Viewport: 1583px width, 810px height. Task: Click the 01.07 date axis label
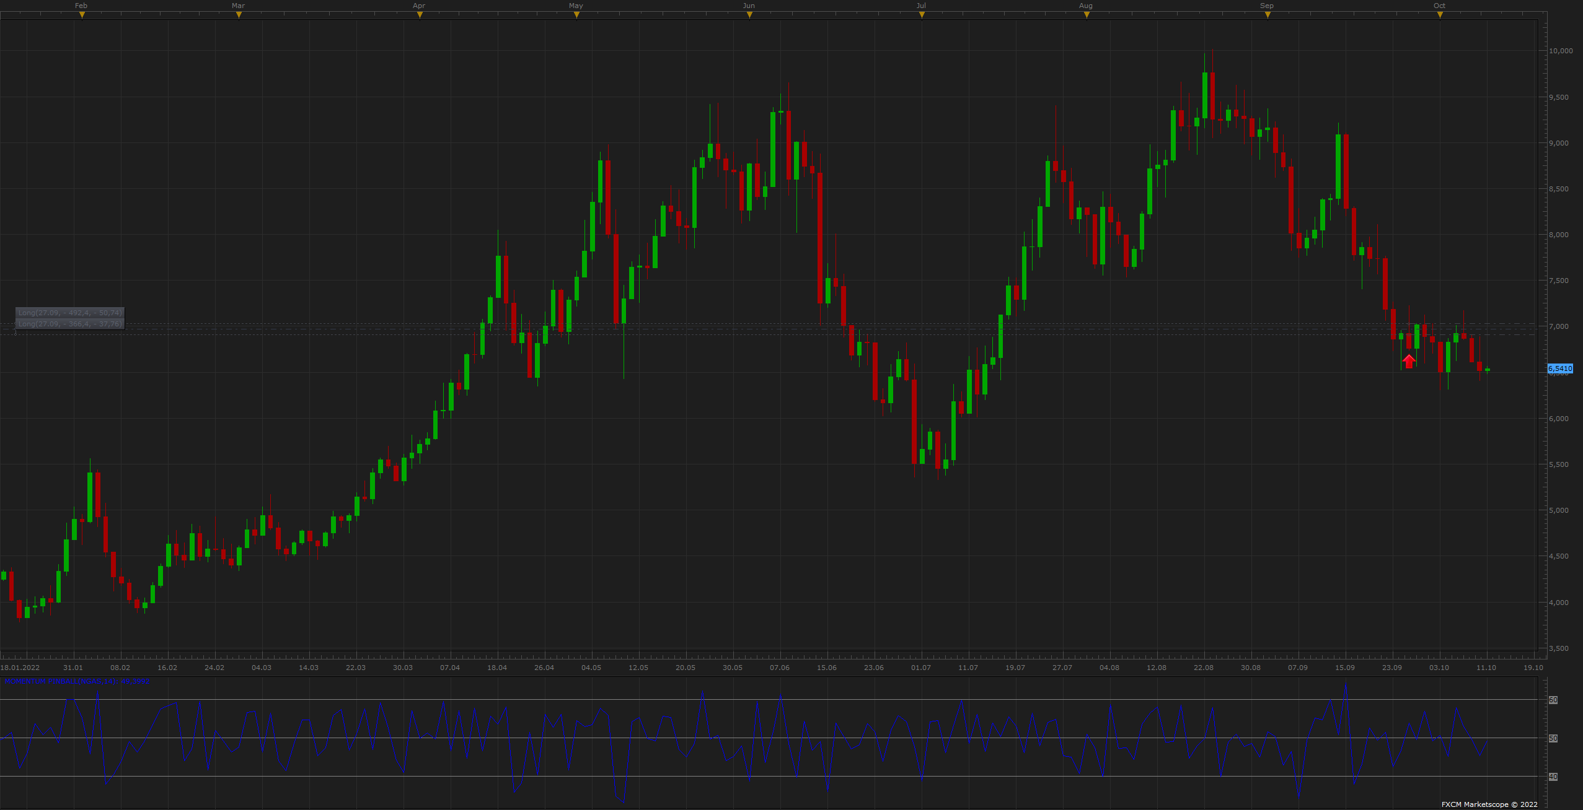click(921, 668)
